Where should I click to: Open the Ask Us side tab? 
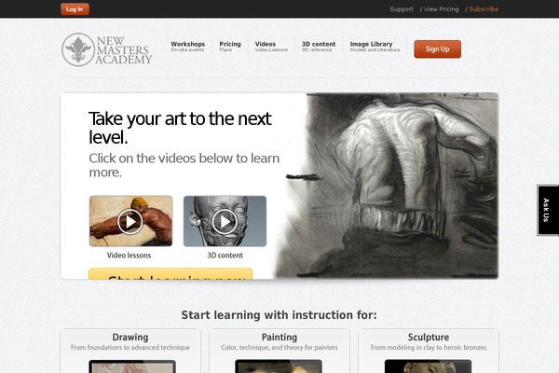[548, 210]
